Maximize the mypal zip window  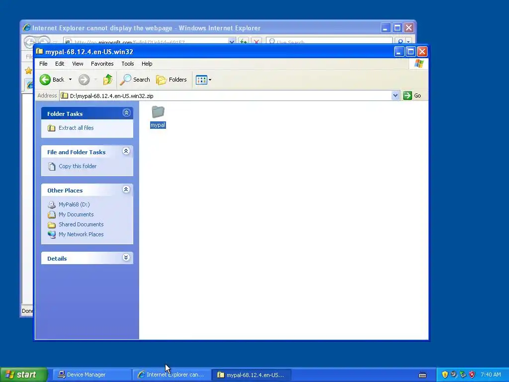(411, 52)
